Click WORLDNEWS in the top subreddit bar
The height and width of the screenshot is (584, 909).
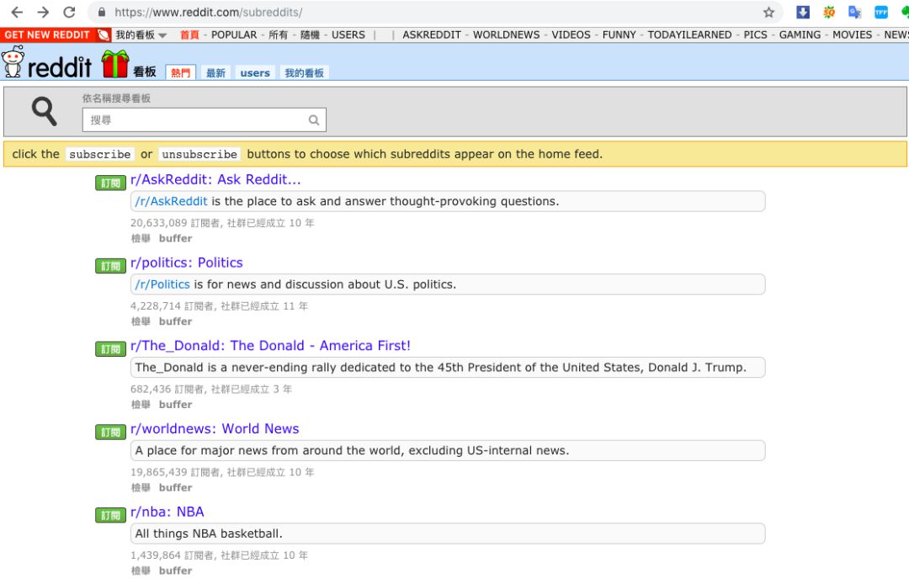pos(506,35)
